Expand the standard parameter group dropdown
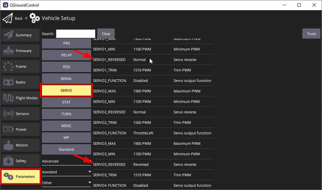The height and width of the screenshot is (190, 322). [x=89, y=172]
